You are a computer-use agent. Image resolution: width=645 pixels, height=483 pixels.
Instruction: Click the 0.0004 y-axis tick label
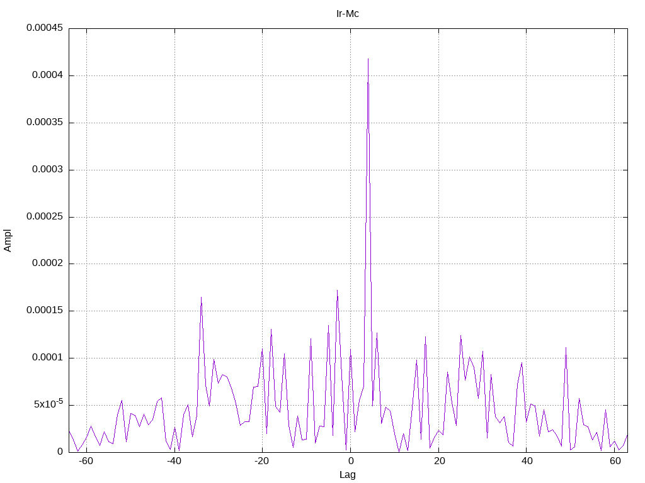click(x=47, y=75)
